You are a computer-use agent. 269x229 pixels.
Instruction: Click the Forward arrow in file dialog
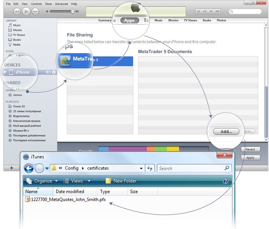(39, 169)
